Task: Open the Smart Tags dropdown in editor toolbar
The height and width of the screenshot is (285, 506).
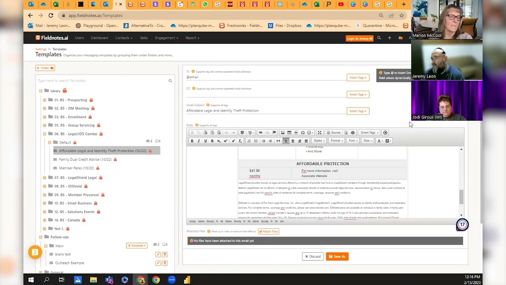Action: pos(369,133)
